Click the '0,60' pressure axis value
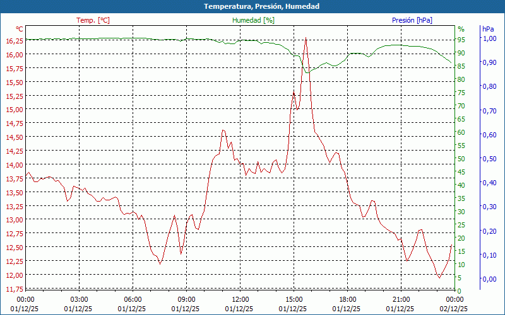505x315 pixels. click(x=489, y=135)
